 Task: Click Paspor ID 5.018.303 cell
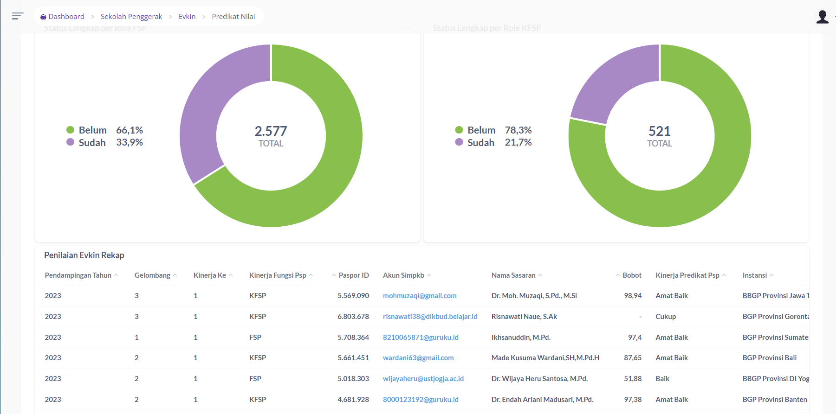tap(353, 379)
